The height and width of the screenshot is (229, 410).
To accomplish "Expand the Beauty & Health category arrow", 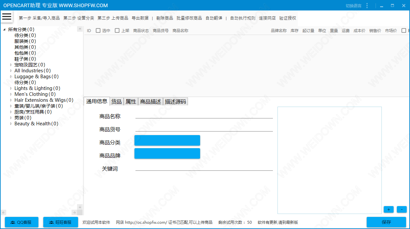I will pyautogui.click(x=11, y=124).
